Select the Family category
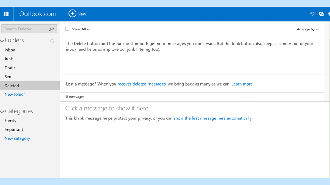The width and height of the screenshot is (330, 185). pyautogui.click(x=10, y=121)
